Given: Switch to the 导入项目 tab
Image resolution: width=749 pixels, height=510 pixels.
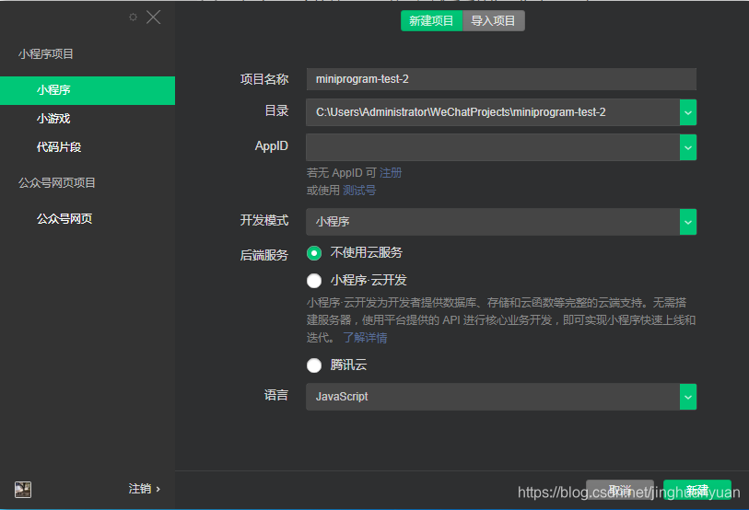Looking at the screenshot, I should pyautogui.click(x=494, y=21).
